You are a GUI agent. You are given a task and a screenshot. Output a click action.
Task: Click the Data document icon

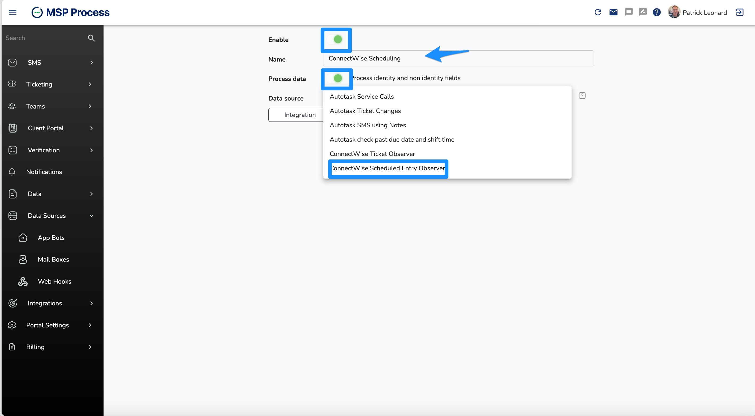coord(12,194)
